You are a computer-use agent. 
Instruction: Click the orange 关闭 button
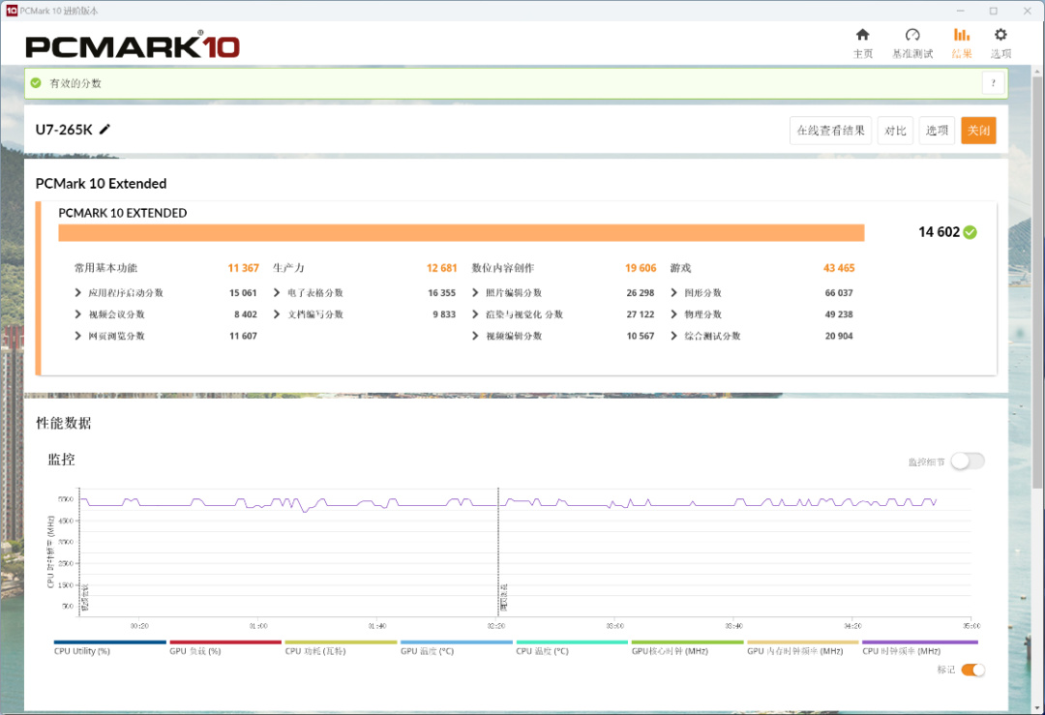(x=978, y=131)
